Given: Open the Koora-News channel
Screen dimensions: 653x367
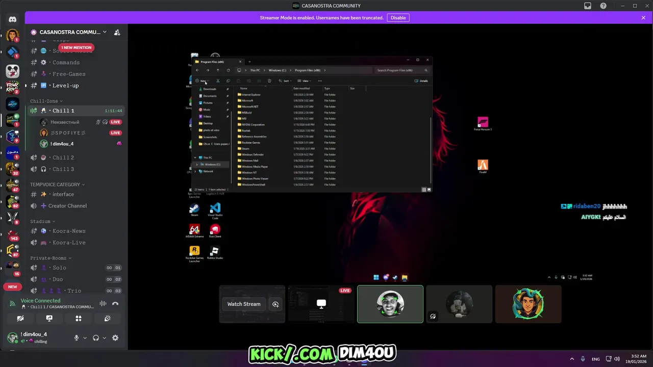Looking at the screenshot, I should pyautogui.click(x=76, y=231).
